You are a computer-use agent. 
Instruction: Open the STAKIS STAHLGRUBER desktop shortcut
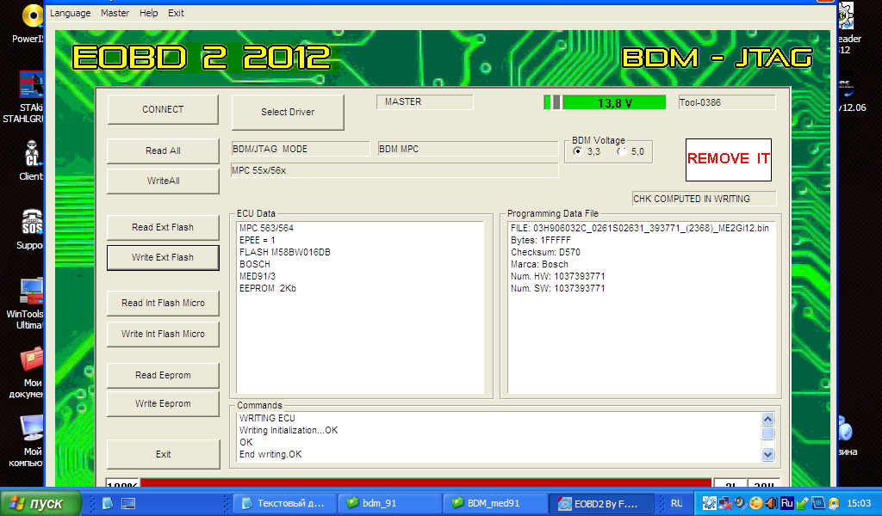(32, 86)
